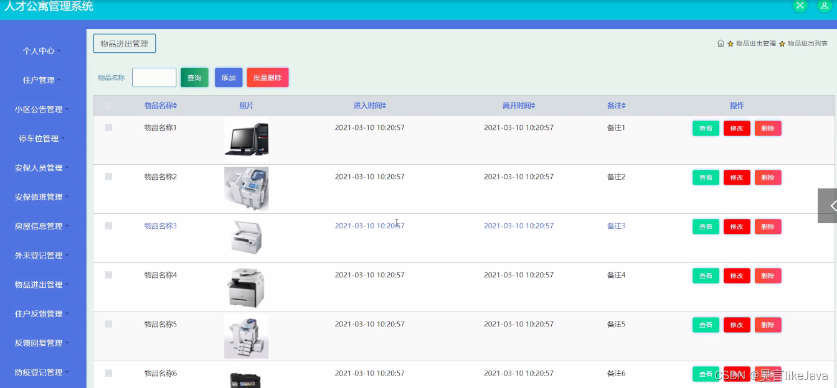Click 修改 button for 物品名称2
Viewport: 837px width, 388px height.
pyautogui.click(x=737, y=177)
